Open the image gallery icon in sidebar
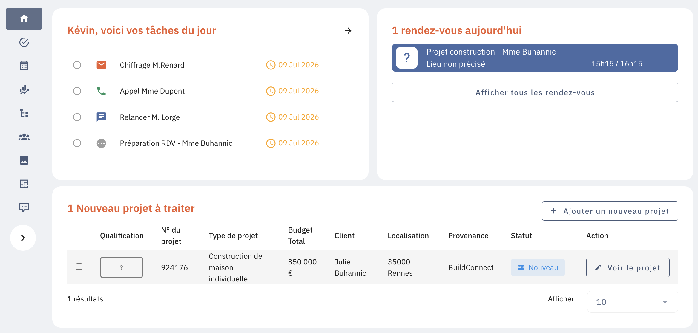 (x=24, y=160)
